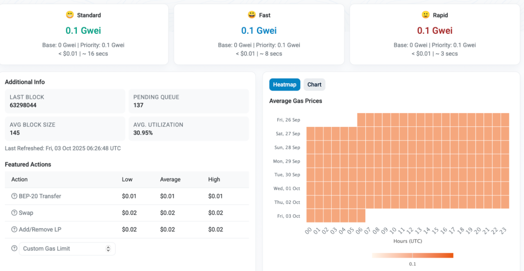Open the Custom Gas Limit dropdown
524x271 pixels.
coord(67,249)
